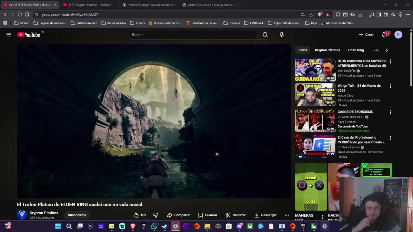The height and width of the screenshot is (232, 413).
Task: Open the account avatar menu
Action: point(398,35)
